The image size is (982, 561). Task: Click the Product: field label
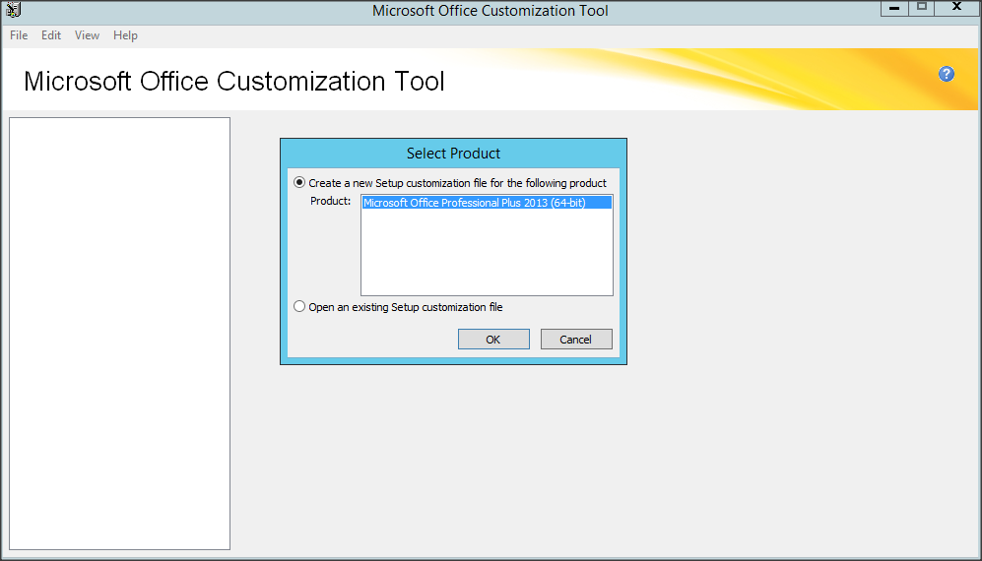tap(331, 202)
